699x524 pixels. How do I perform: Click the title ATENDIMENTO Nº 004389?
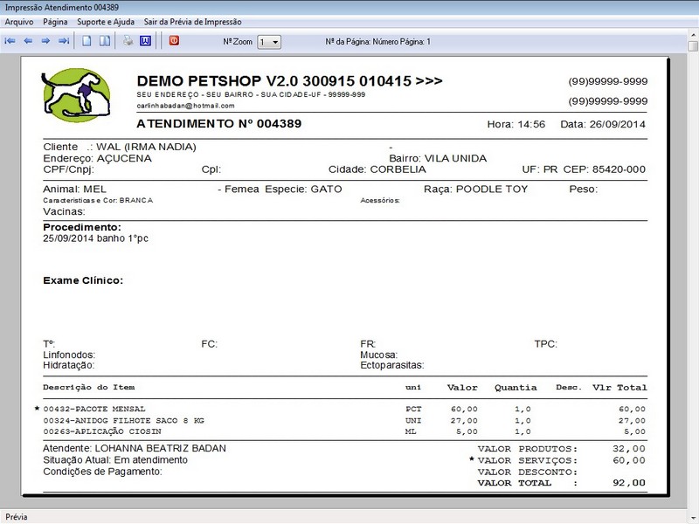pyautogui.click(x=219, y=123)
